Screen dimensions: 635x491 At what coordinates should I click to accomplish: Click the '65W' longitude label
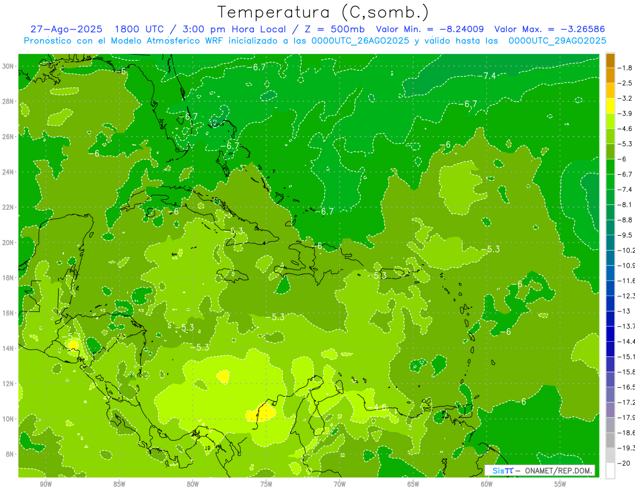click(413, 484)
